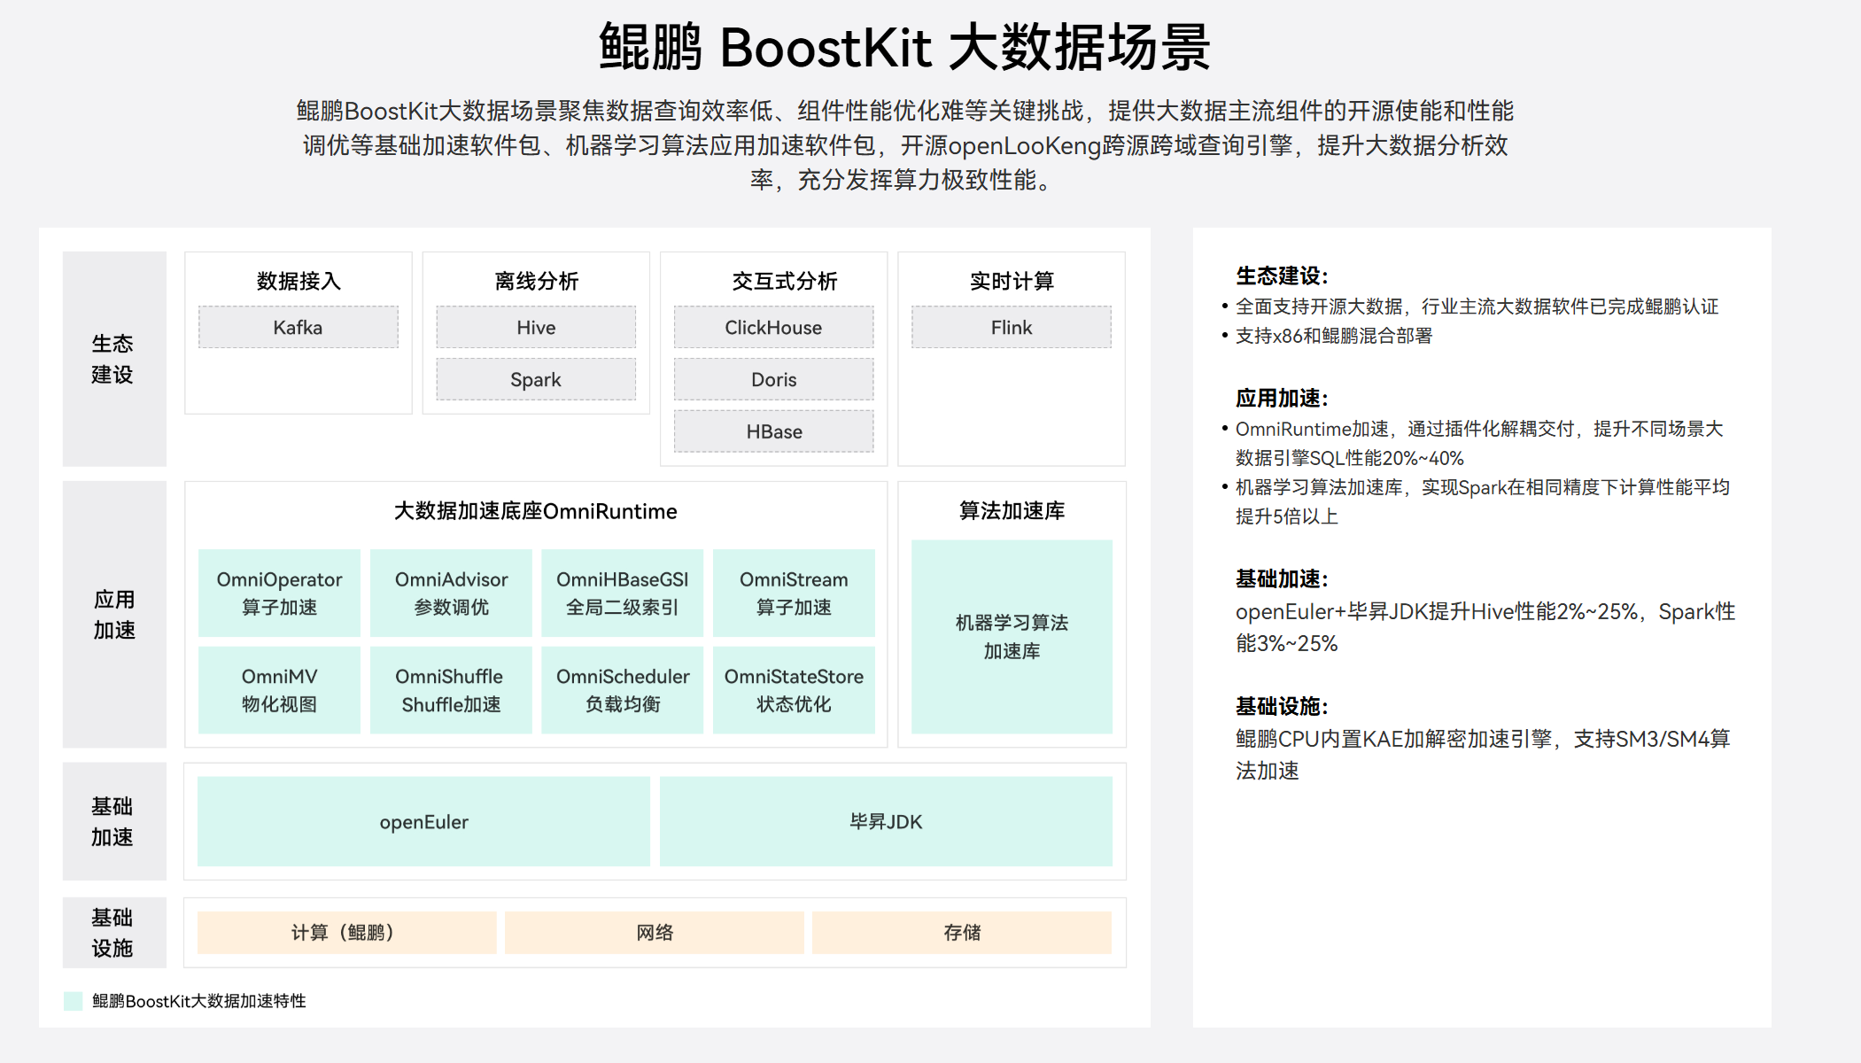Open the OmniShuffle Shuffle加速 tile
The height and width of the screenshot is (1063, 1861).
pyautogui.click(x=451, y=689)
